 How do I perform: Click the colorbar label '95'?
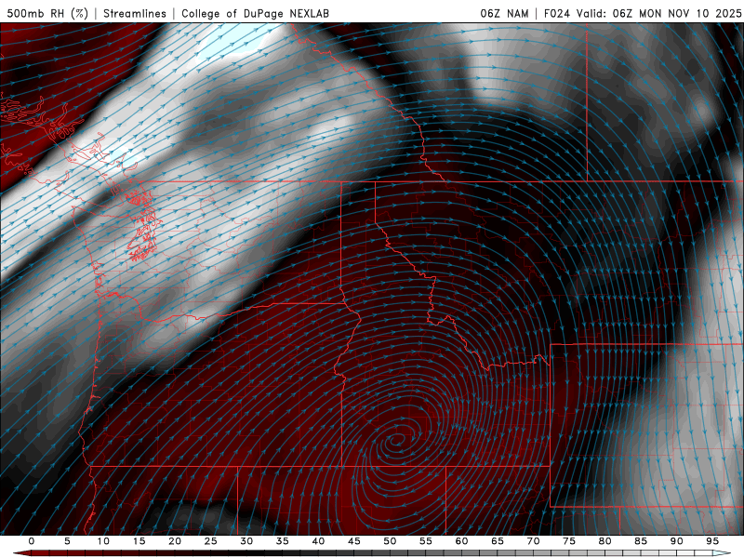pyautogui.click(x=712, y=541)
